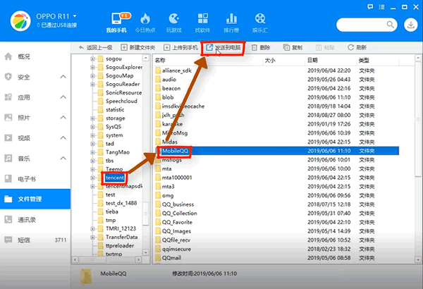This screenshot has width=423, height=289.
Task: Open the feedback chat bubble icon
Action: 370,7
